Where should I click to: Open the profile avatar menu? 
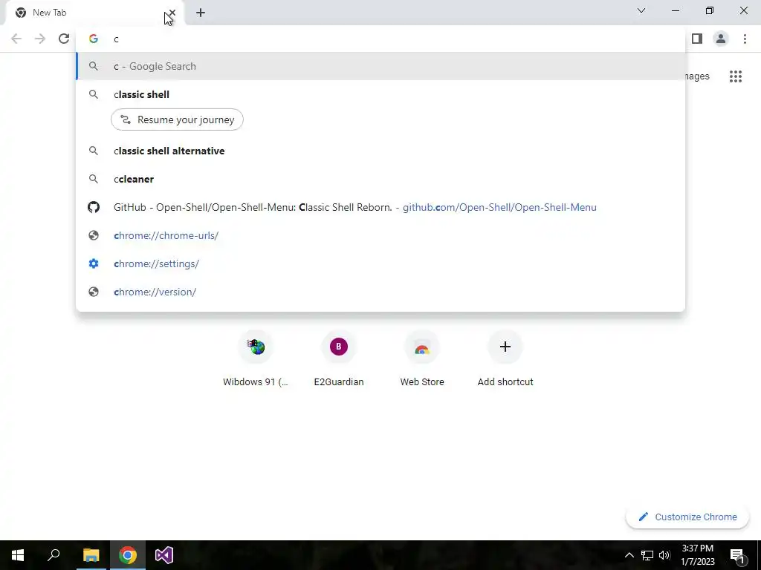[721, 39]
